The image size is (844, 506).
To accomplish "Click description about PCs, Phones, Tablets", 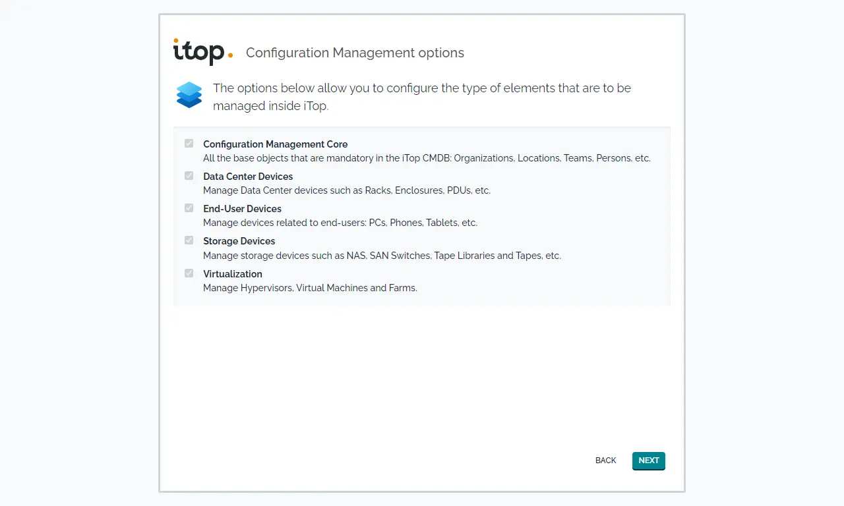I will coord(340,223).
